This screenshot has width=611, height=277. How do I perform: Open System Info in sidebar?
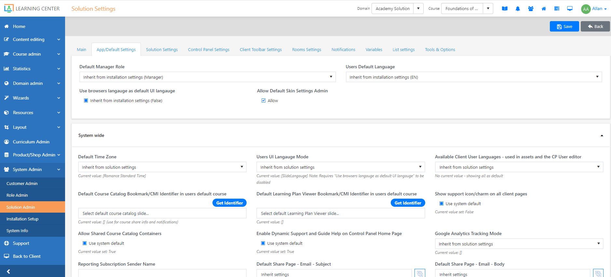tap(33, 231)
